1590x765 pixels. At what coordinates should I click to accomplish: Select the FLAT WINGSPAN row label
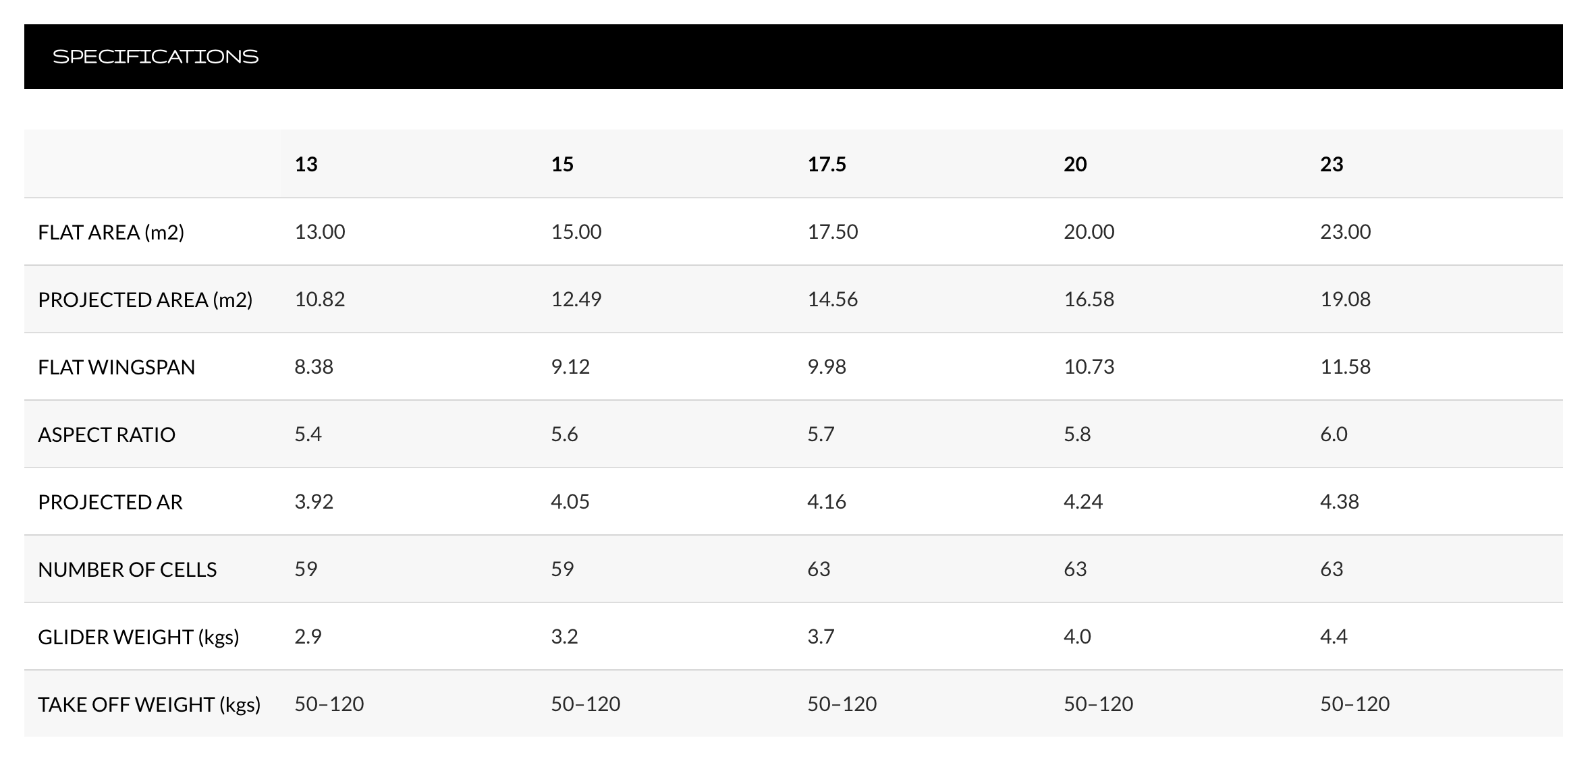[x=116, y=367]
